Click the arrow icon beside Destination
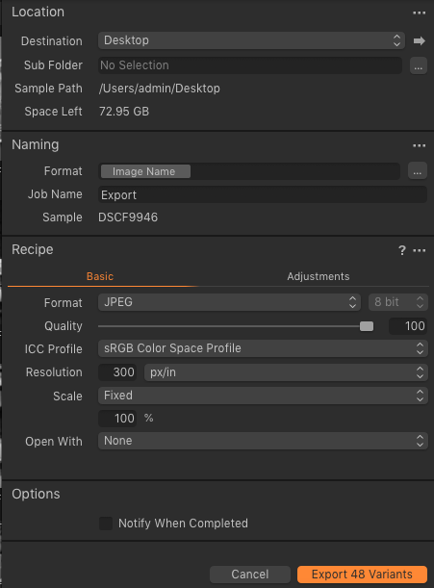Screen dimensions: 434x588 (x=419, y=40)
